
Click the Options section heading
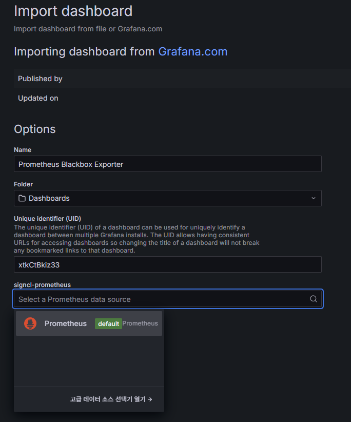click(35, 129)
